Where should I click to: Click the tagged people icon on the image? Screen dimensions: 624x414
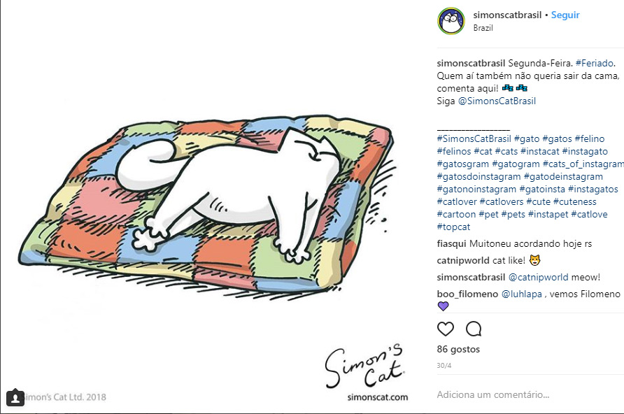point(15,397)
